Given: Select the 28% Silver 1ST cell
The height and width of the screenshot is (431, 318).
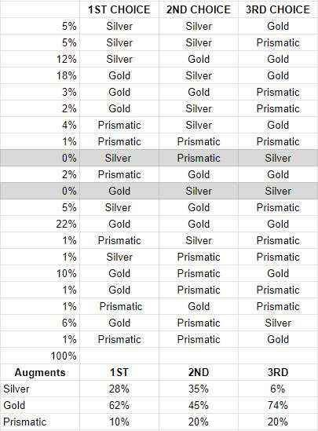Looking at the screenshot, I should click(x=119, y=389).
